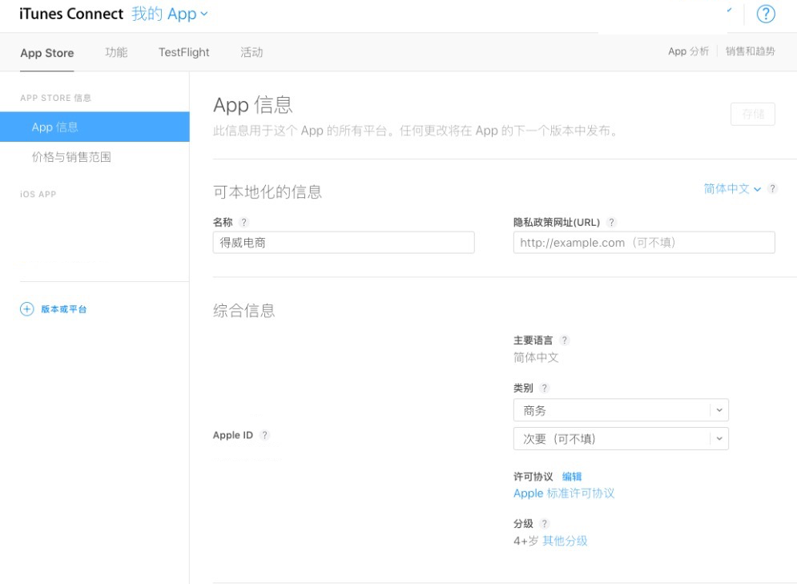
Task: Switch to the 活动 tab
Action: pos(252,52)
